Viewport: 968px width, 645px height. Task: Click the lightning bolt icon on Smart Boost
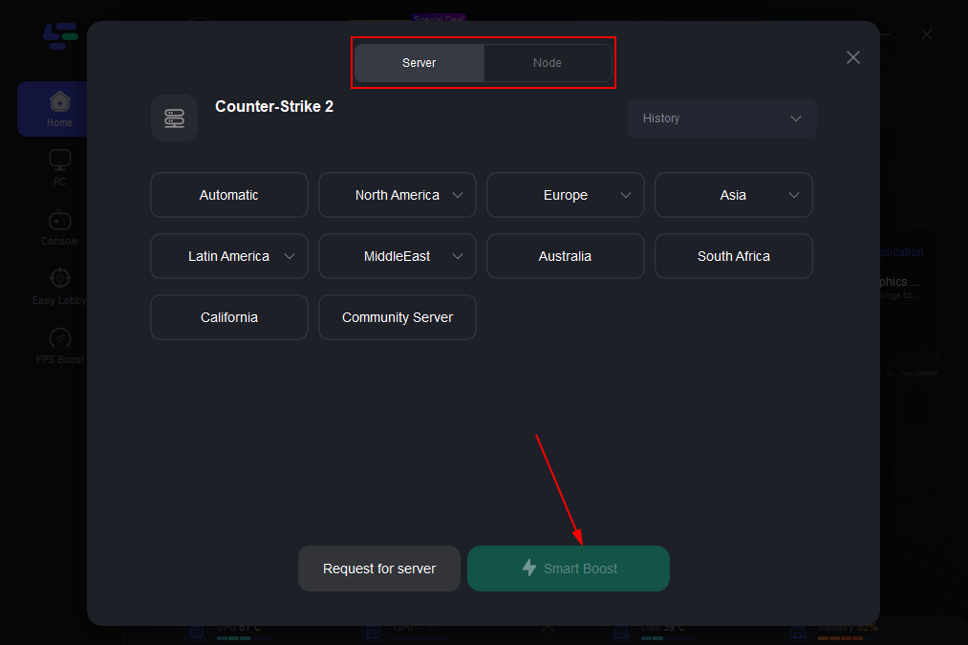(x=529, y=568)
